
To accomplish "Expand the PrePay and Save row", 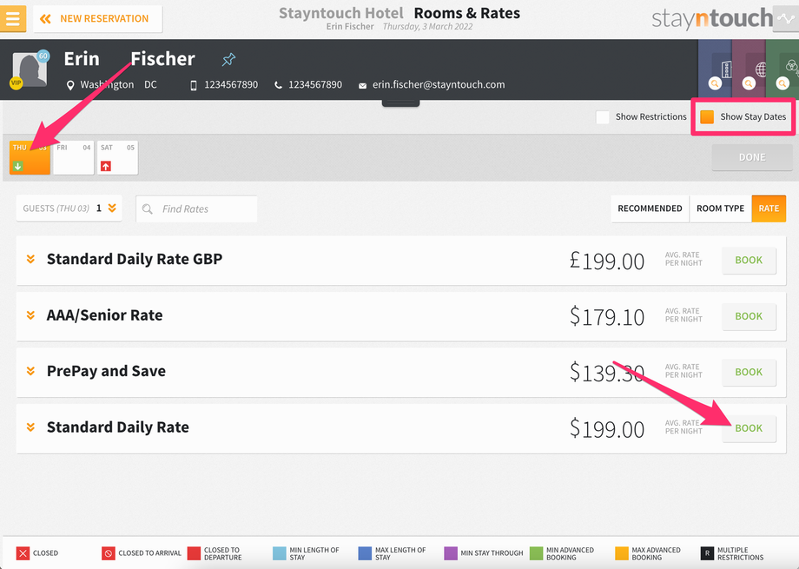I will 31,371.
